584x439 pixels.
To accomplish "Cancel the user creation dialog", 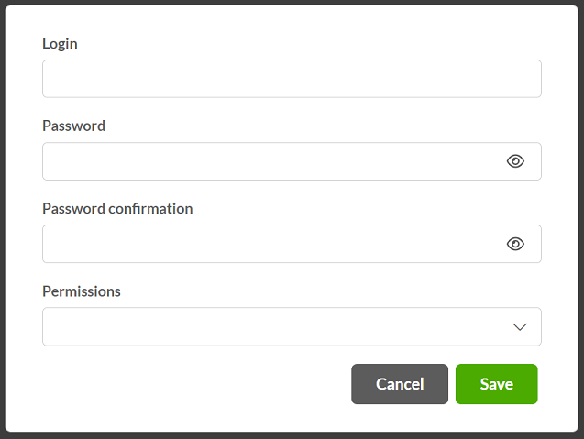I will pos(400,384).
